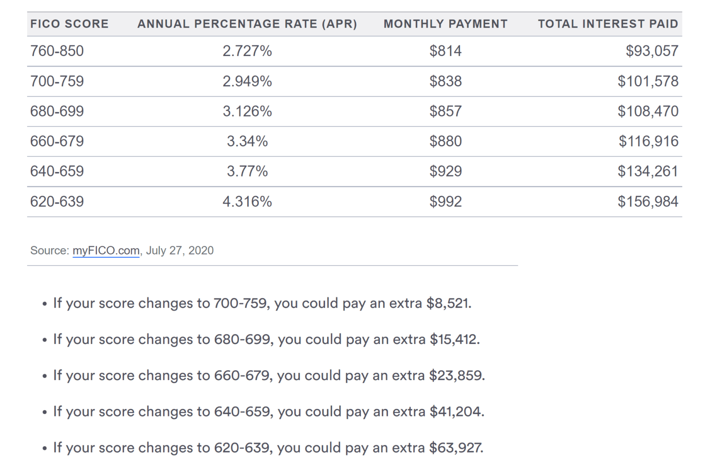
Task: Select the 680-699 score range cell
Action: click(57, 111)
